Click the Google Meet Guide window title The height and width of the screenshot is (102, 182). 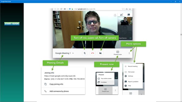6,2
